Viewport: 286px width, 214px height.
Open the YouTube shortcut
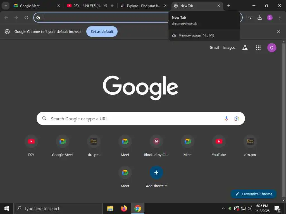tap(219, 146)
